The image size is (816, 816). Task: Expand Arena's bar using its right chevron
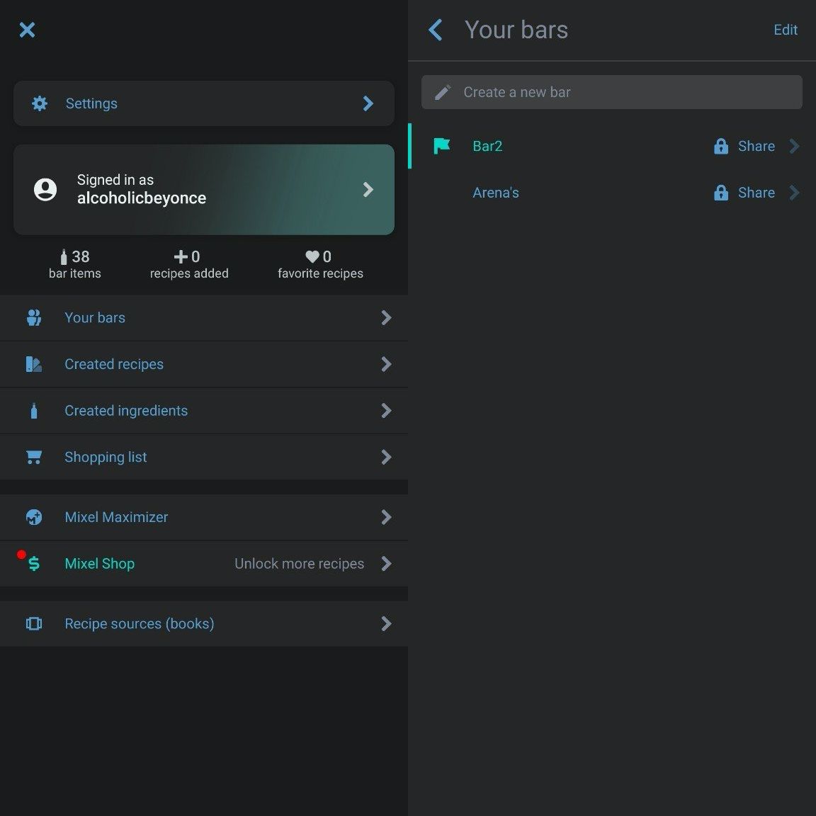[x=795, y=193]
